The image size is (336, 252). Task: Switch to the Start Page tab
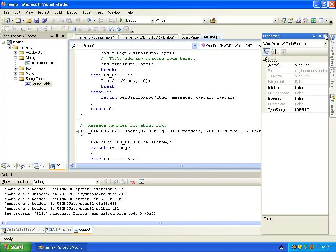click(x=190, y=37)
